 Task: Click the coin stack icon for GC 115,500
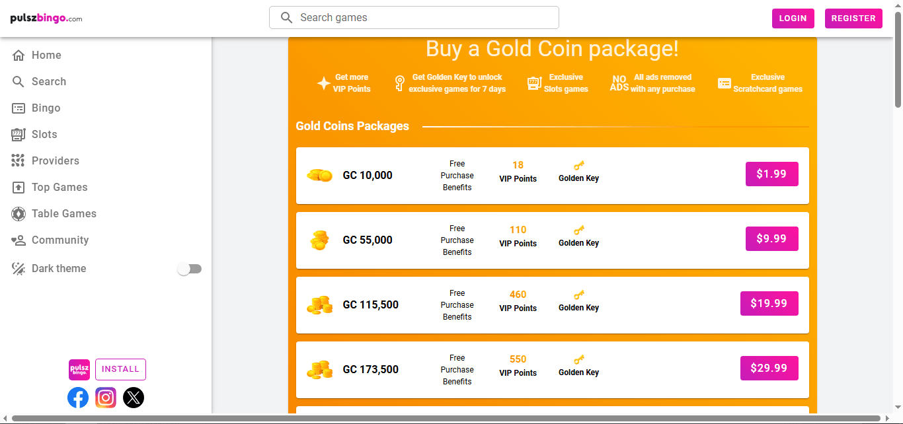tap(320, 305)
